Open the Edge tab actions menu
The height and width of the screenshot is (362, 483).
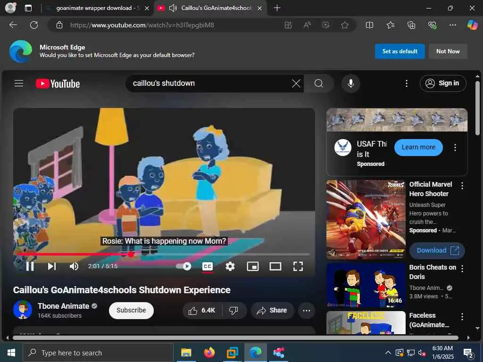pos(28,8)
